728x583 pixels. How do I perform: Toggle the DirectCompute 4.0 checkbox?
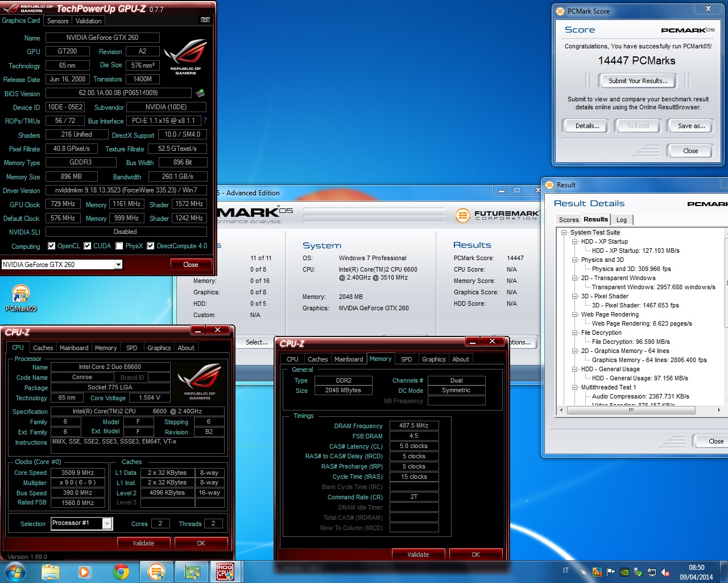coord(151,246)
